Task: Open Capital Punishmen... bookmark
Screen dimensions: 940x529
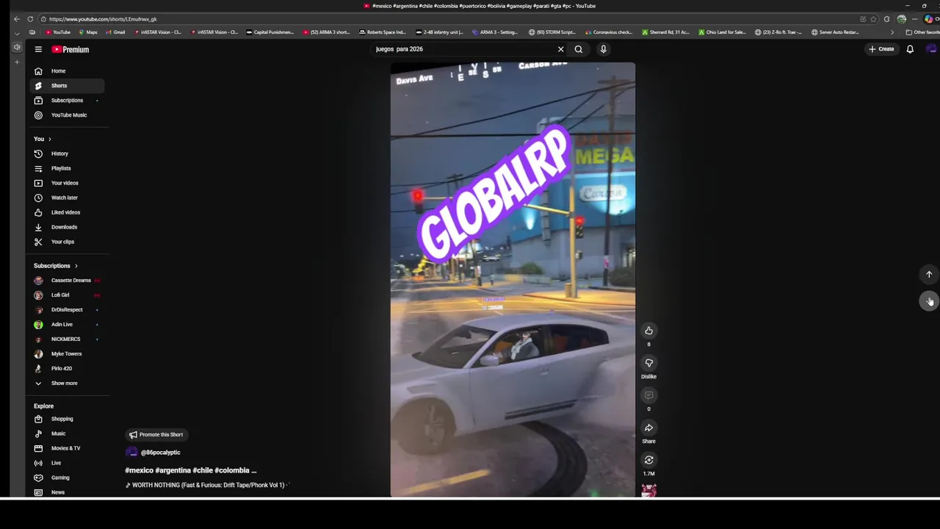Action: [x=270, y=32]
